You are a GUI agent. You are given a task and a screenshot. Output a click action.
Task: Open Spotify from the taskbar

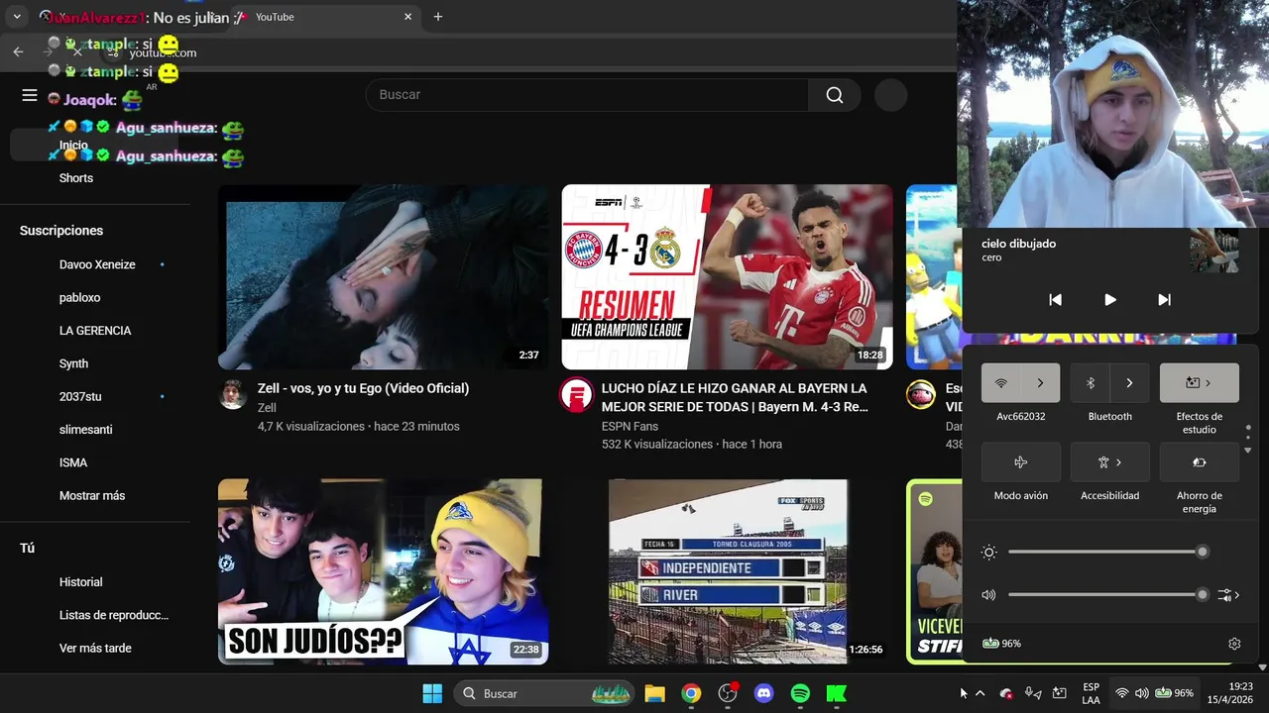click(800, 693)
